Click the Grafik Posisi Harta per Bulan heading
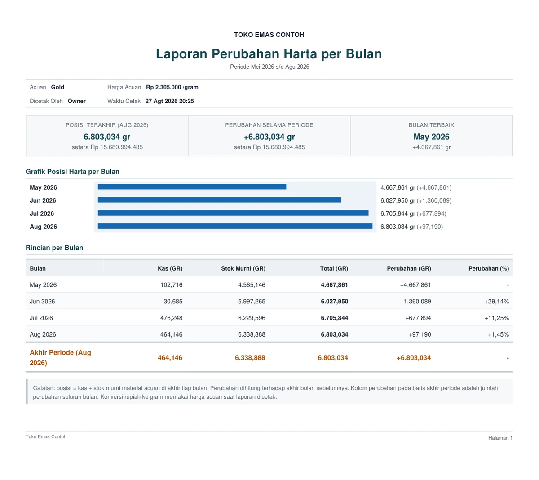Screen dimensions: 539x480 [72, 172]
